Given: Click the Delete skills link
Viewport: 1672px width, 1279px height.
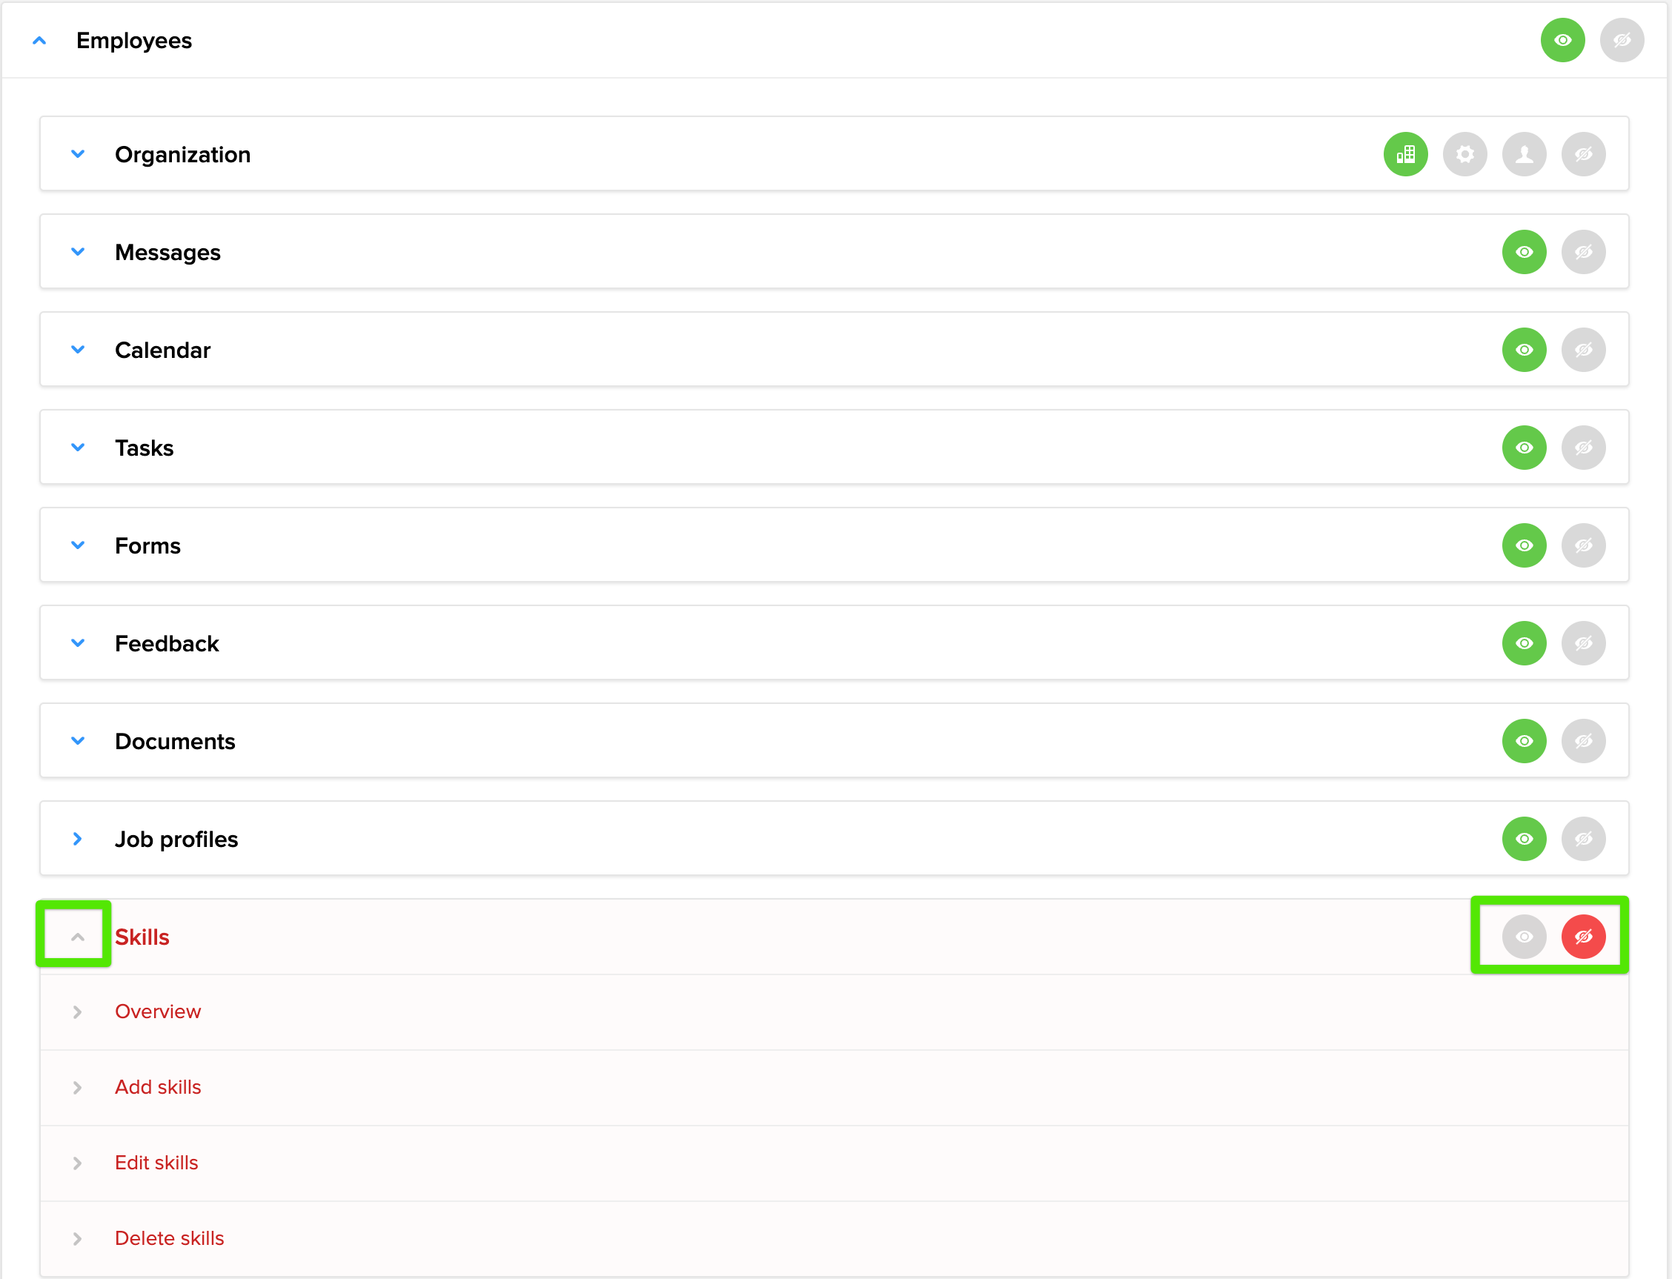Looking at the screenshot, I should pyautogui.click(x=169, y=1238).
